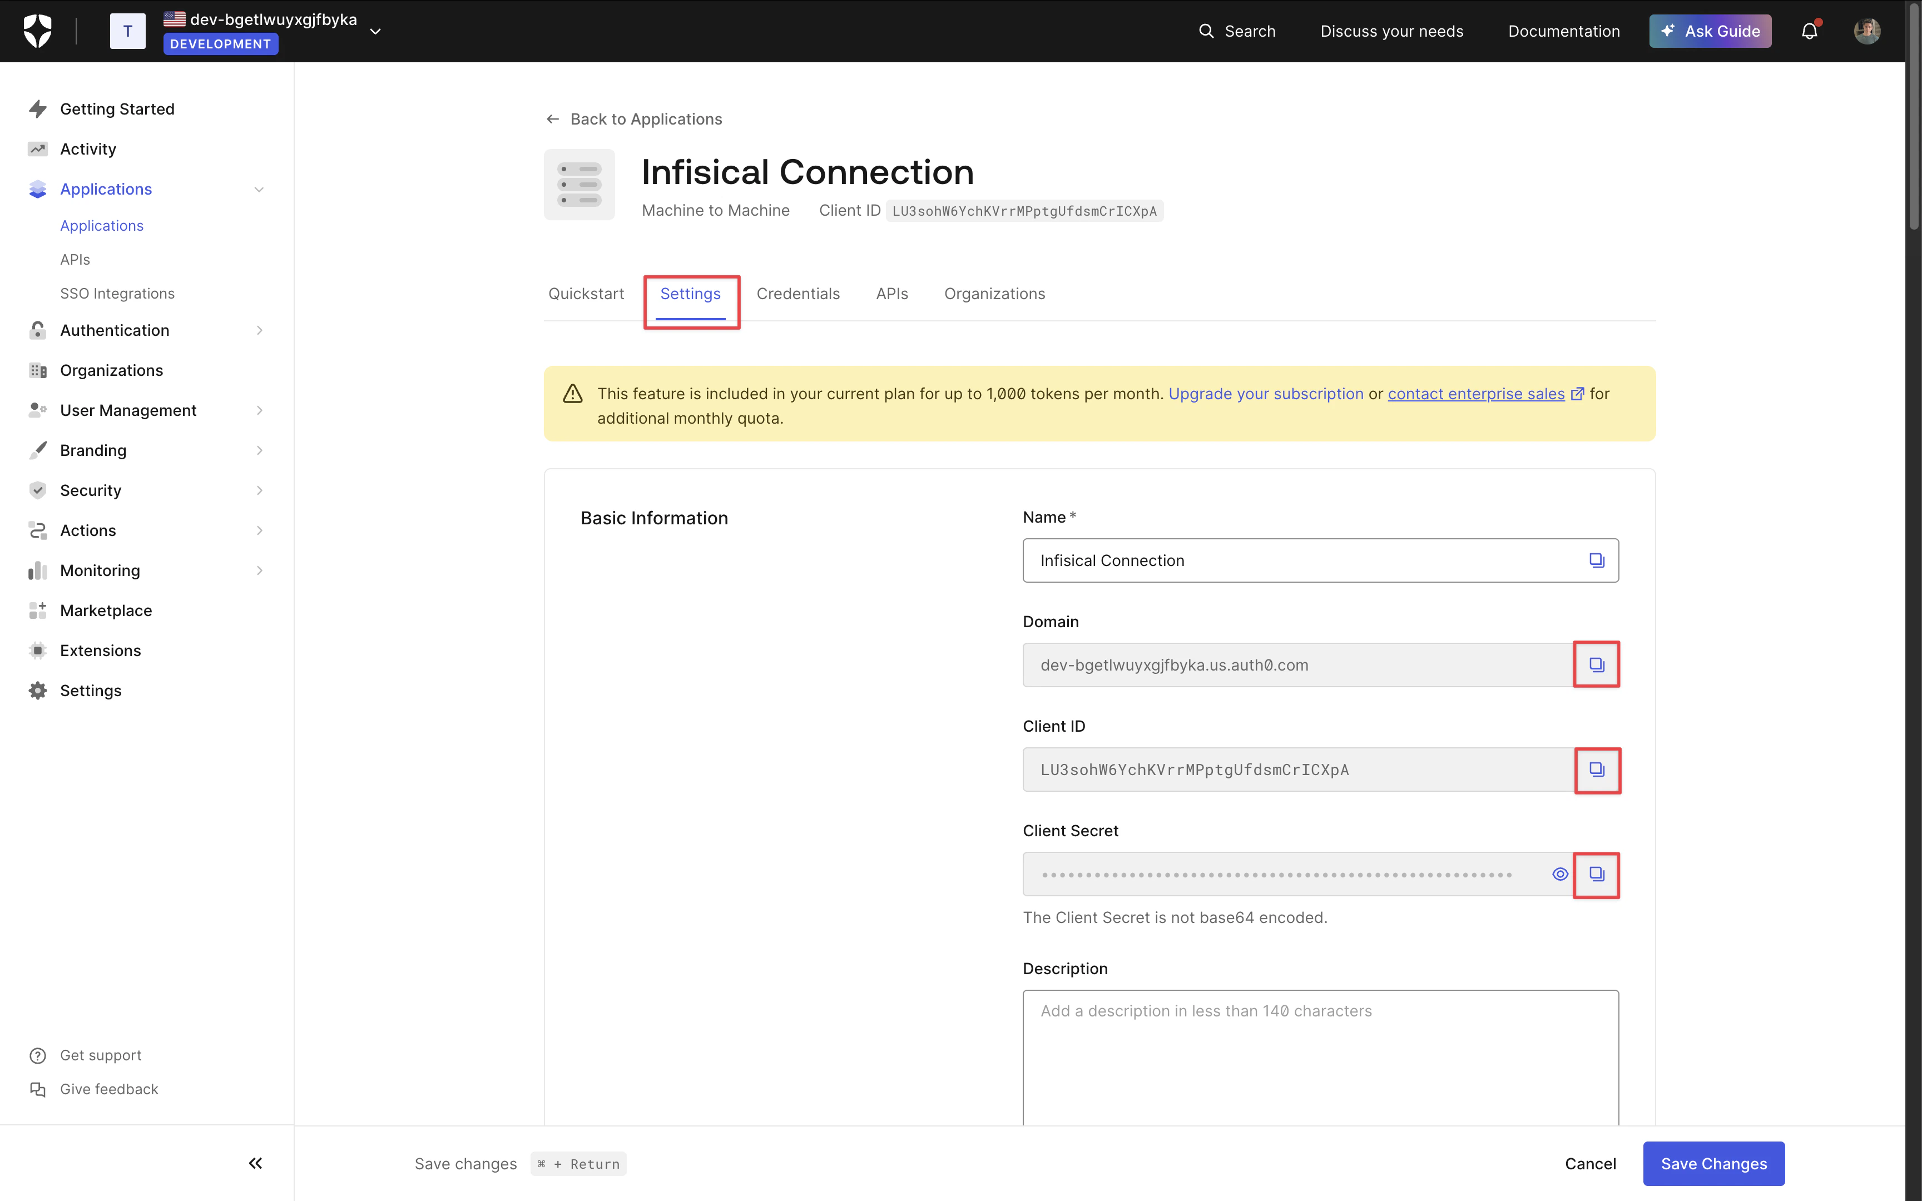Click the Organizations building icon
This screenshot has width=1922, height=1201.
tap(37, 370)
